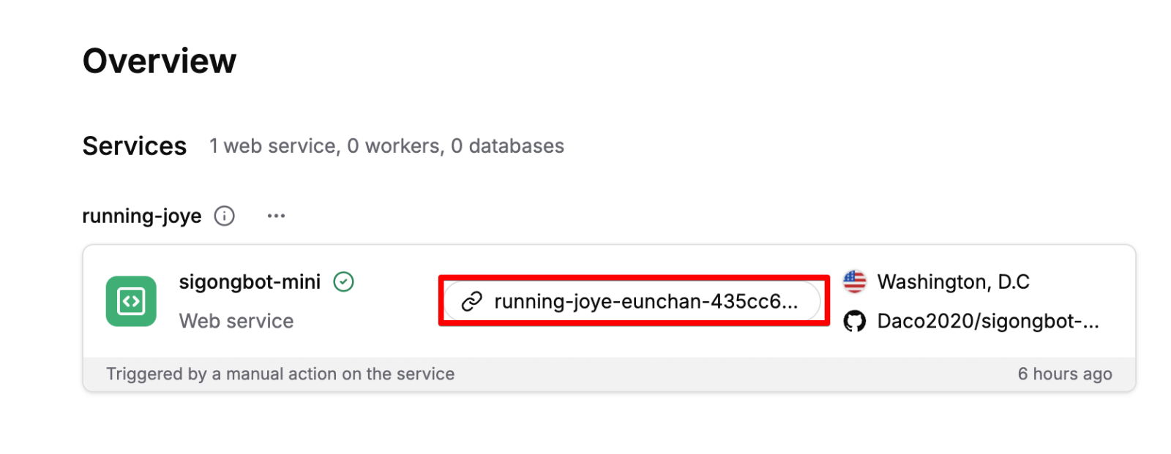Click the Web service type label
The height and width of the screenshot is (454, 1171).
pos(236,321)
